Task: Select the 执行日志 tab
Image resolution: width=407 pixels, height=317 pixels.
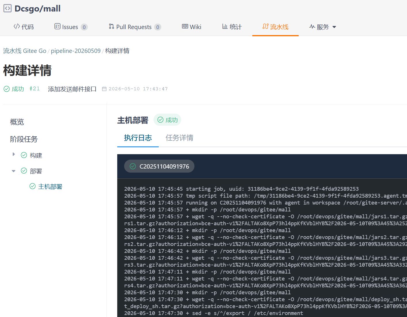Action: point(138,138)
